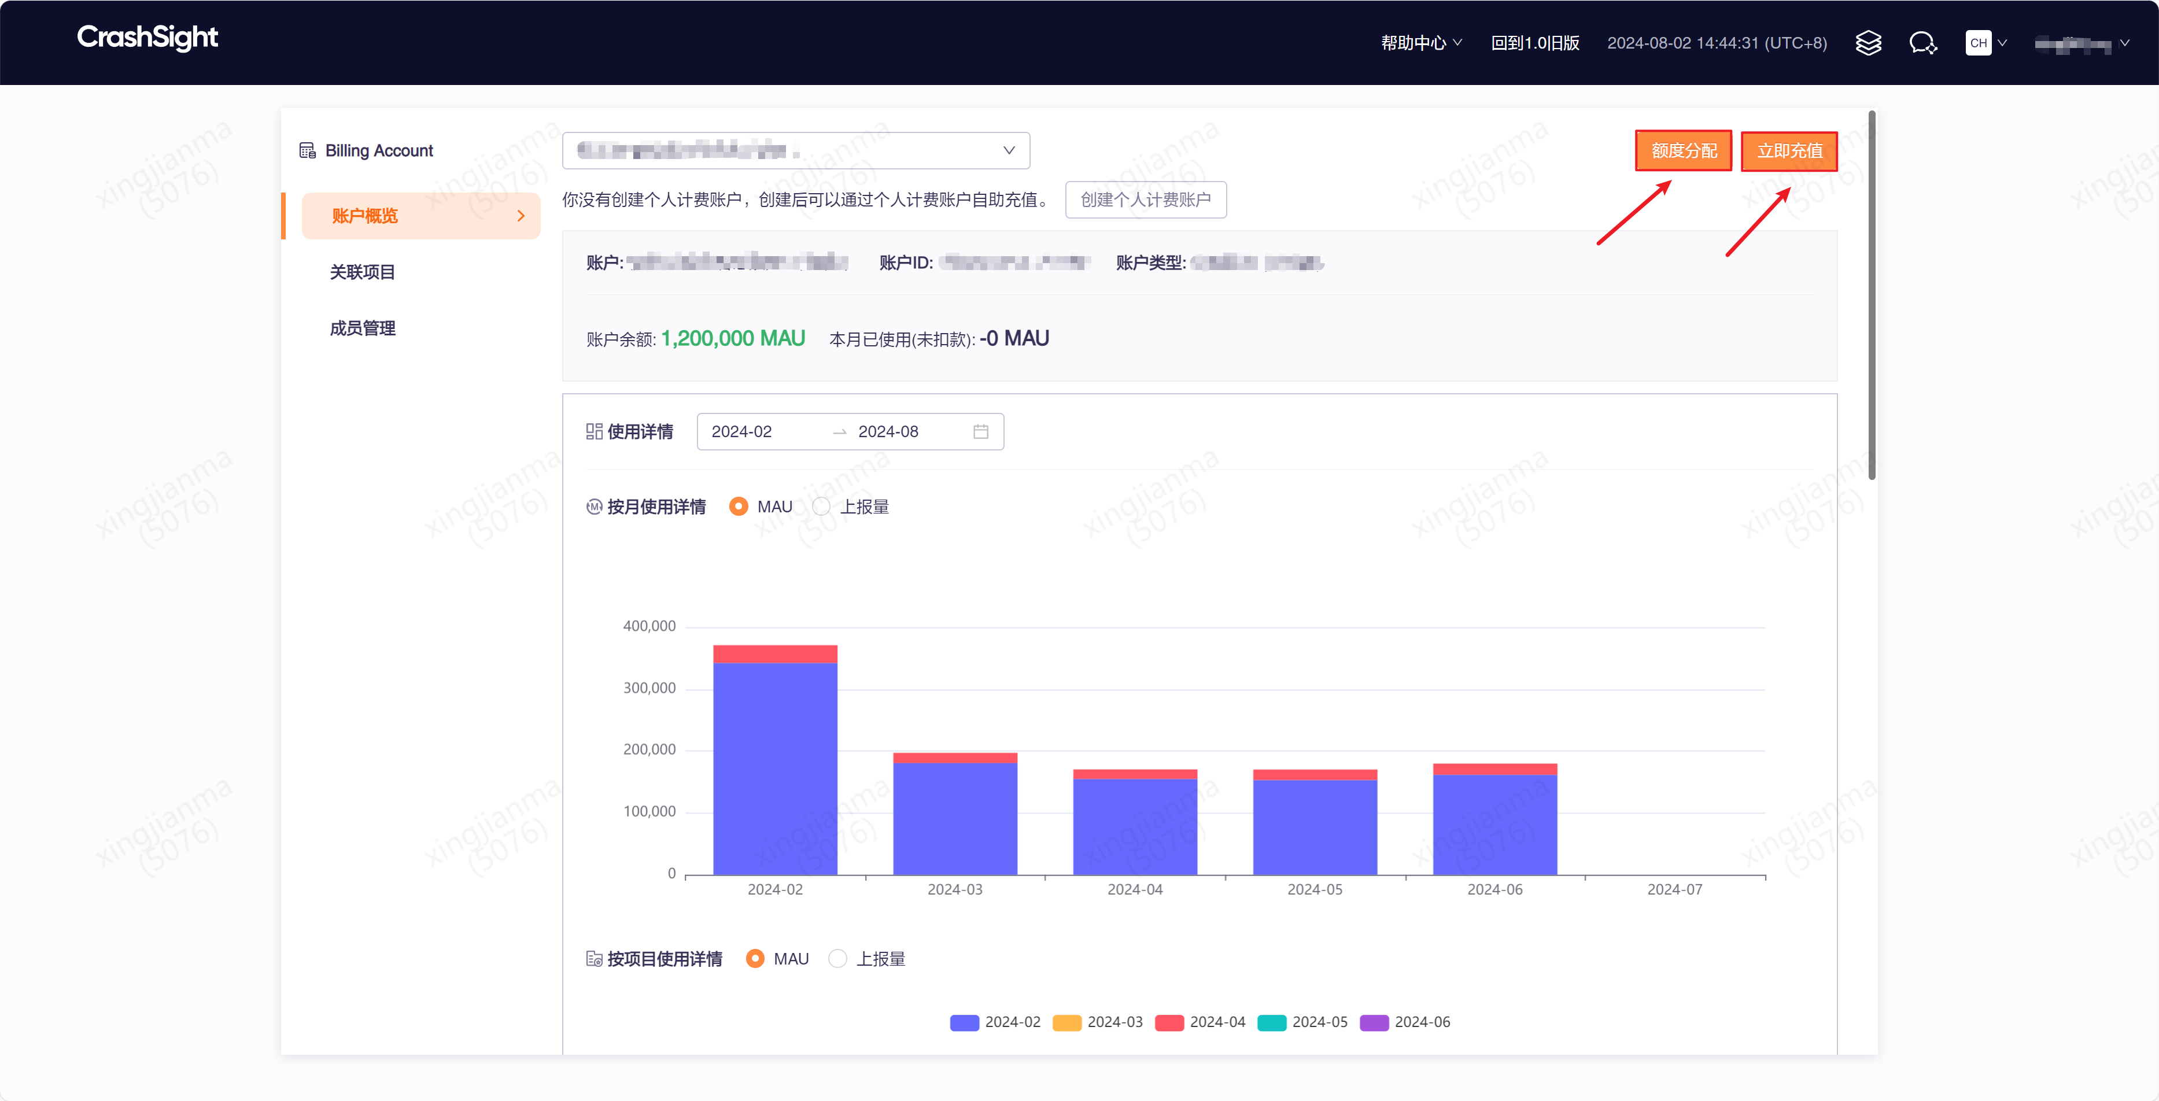Click the 2024-03 bar in chart
Screen dimensions: 2159x1101
[x=955, y=814]
